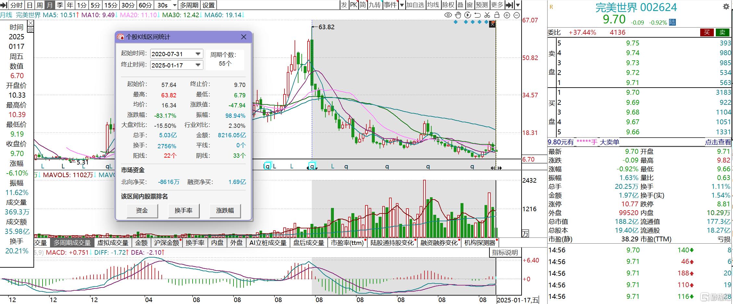Click the R margin mark icon
The image size is (733, 304).
[x=551, y=7]
